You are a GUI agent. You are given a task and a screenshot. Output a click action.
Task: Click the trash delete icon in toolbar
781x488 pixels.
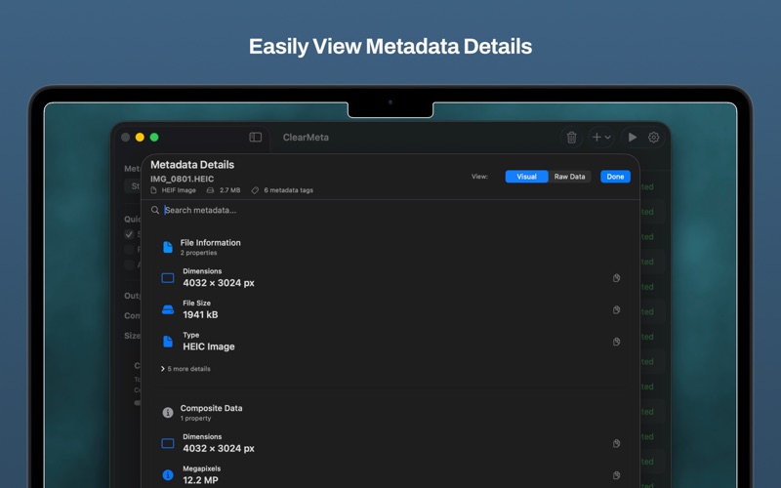click(x=571, y=138)
